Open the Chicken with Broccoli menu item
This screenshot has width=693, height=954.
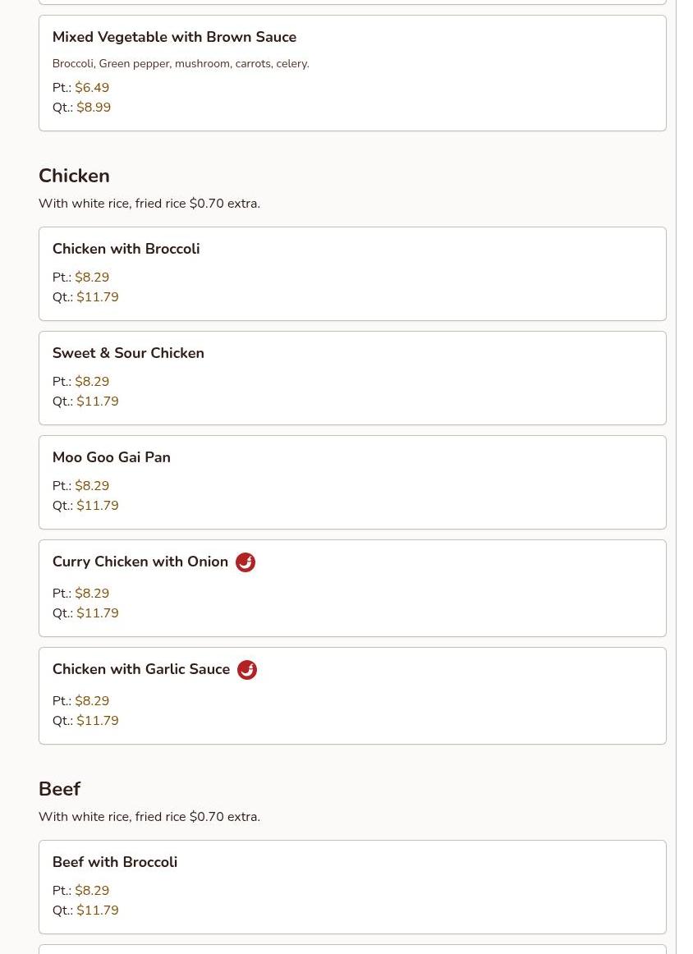pyautogui.click(x=352, y=273)
